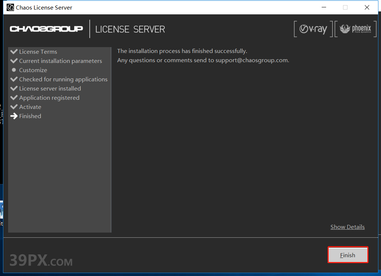Click the Finish button
Viewport: 381px width, 276px height.
click(348, 255)
